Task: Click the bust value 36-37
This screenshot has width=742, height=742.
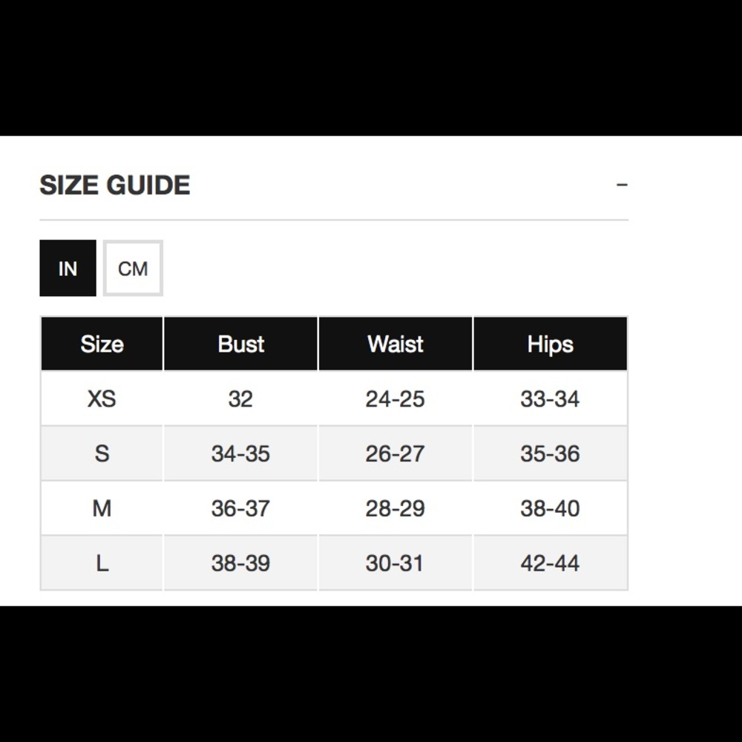Action: coord(241,508)
